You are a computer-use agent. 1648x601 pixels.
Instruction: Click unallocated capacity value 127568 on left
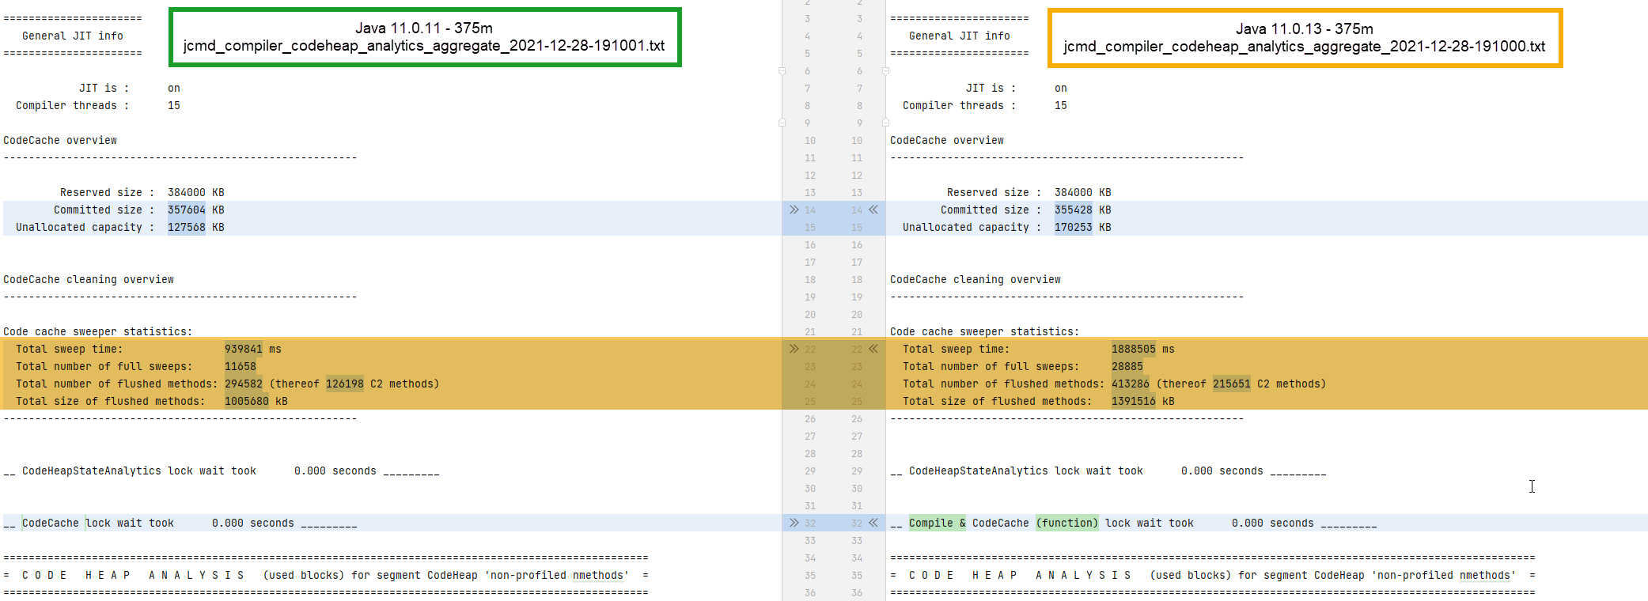click(187, 227)
